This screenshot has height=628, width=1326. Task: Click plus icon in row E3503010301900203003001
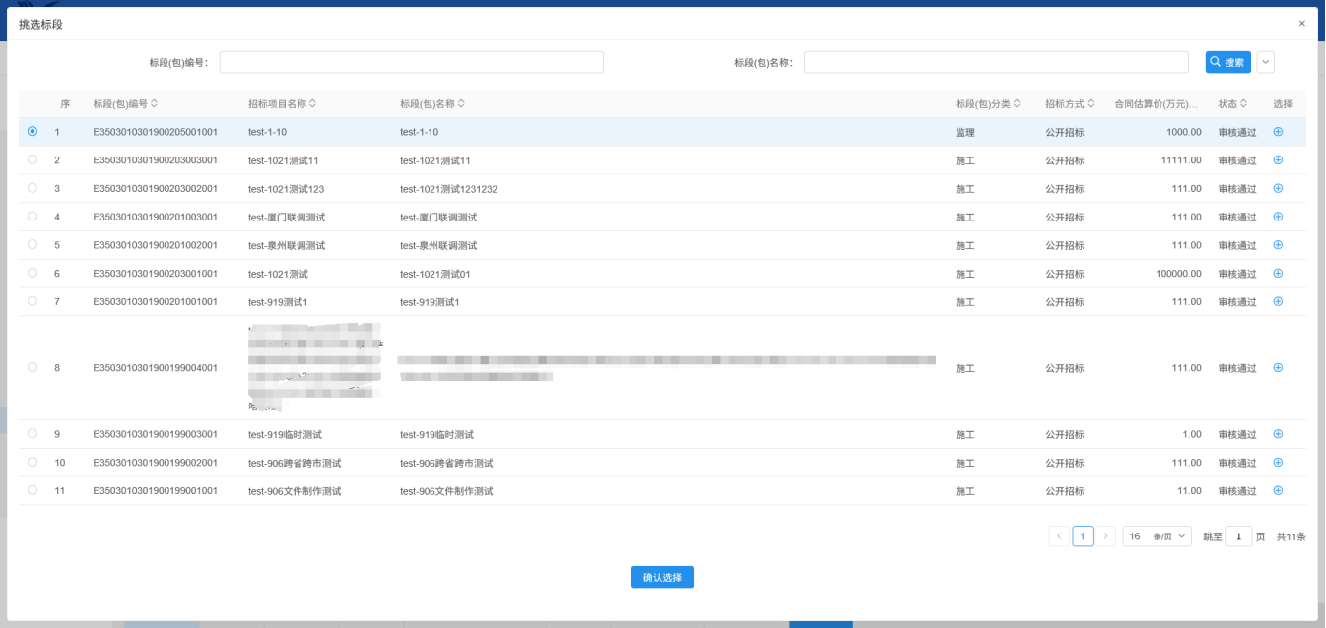click(x=1278, y=159)
